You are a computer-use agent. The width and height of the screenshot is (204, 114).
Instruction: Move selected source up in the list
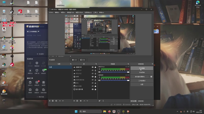pos(84,101)
